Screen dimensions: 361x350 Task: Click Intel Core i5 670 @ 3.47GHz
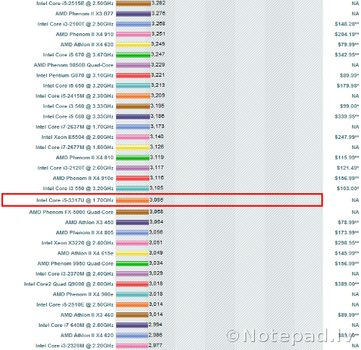[78, 55]
